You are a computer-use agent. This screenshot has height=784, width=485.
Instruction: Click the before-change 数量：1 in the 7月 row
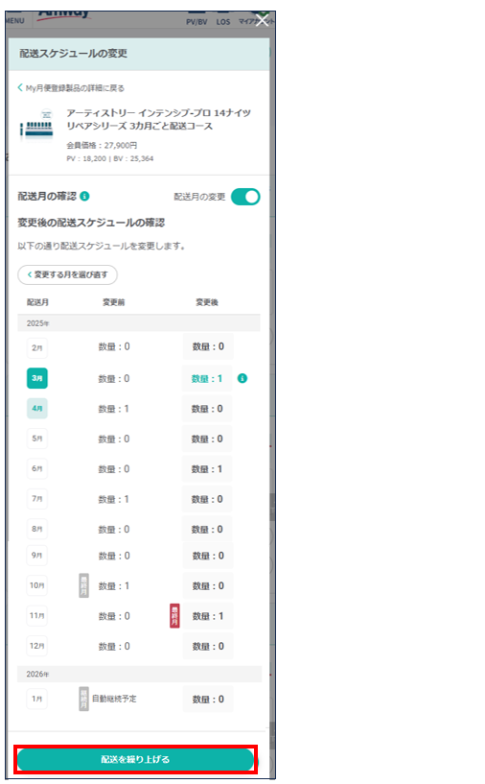coord(114,499)
